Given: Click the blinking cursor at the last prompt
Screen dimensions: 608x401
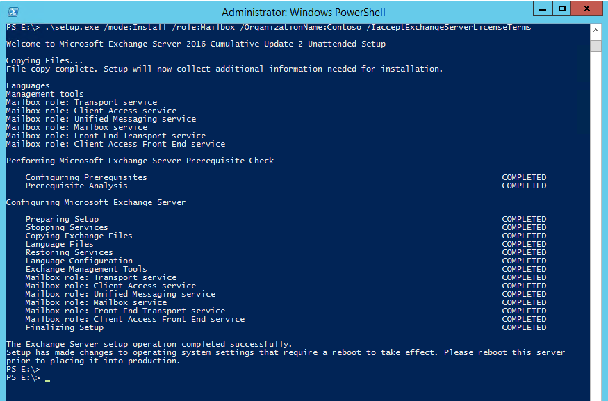Looking at the screenshot, I should click(47, 381).
